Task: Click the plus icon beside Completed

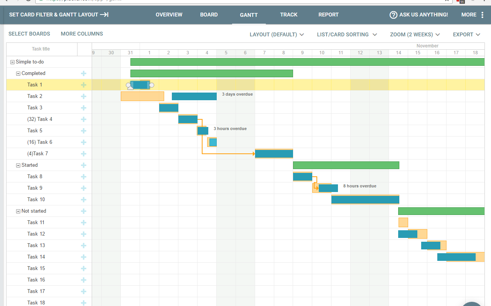Action: click(x=84, y=73)
